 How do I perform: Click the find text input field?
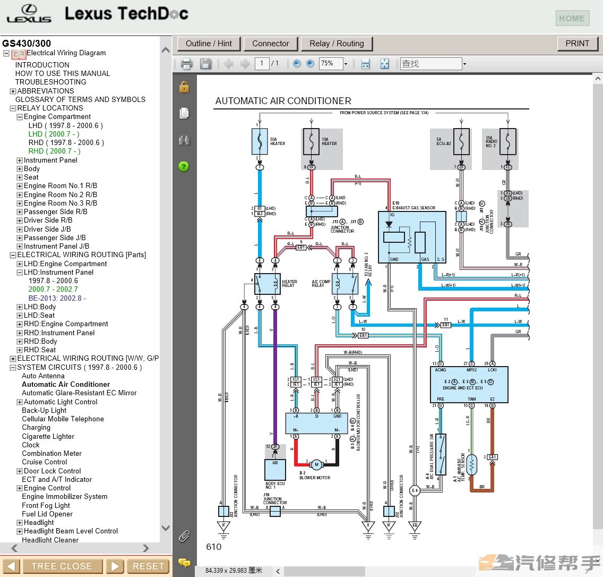(431, 64)
